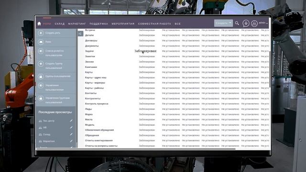Select the Кампании module row label

(x=91, y=67)
